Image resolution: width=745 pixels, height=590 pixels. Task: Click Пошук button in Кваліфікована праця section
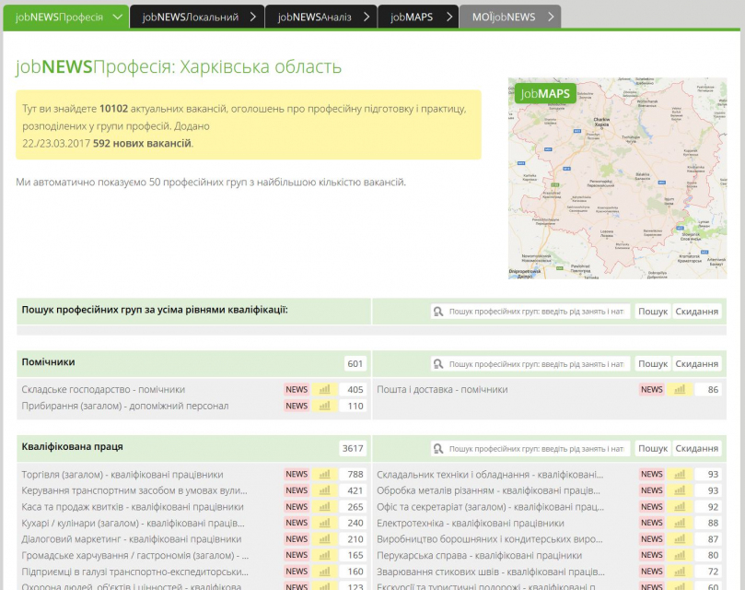click(x=653, y=449)
